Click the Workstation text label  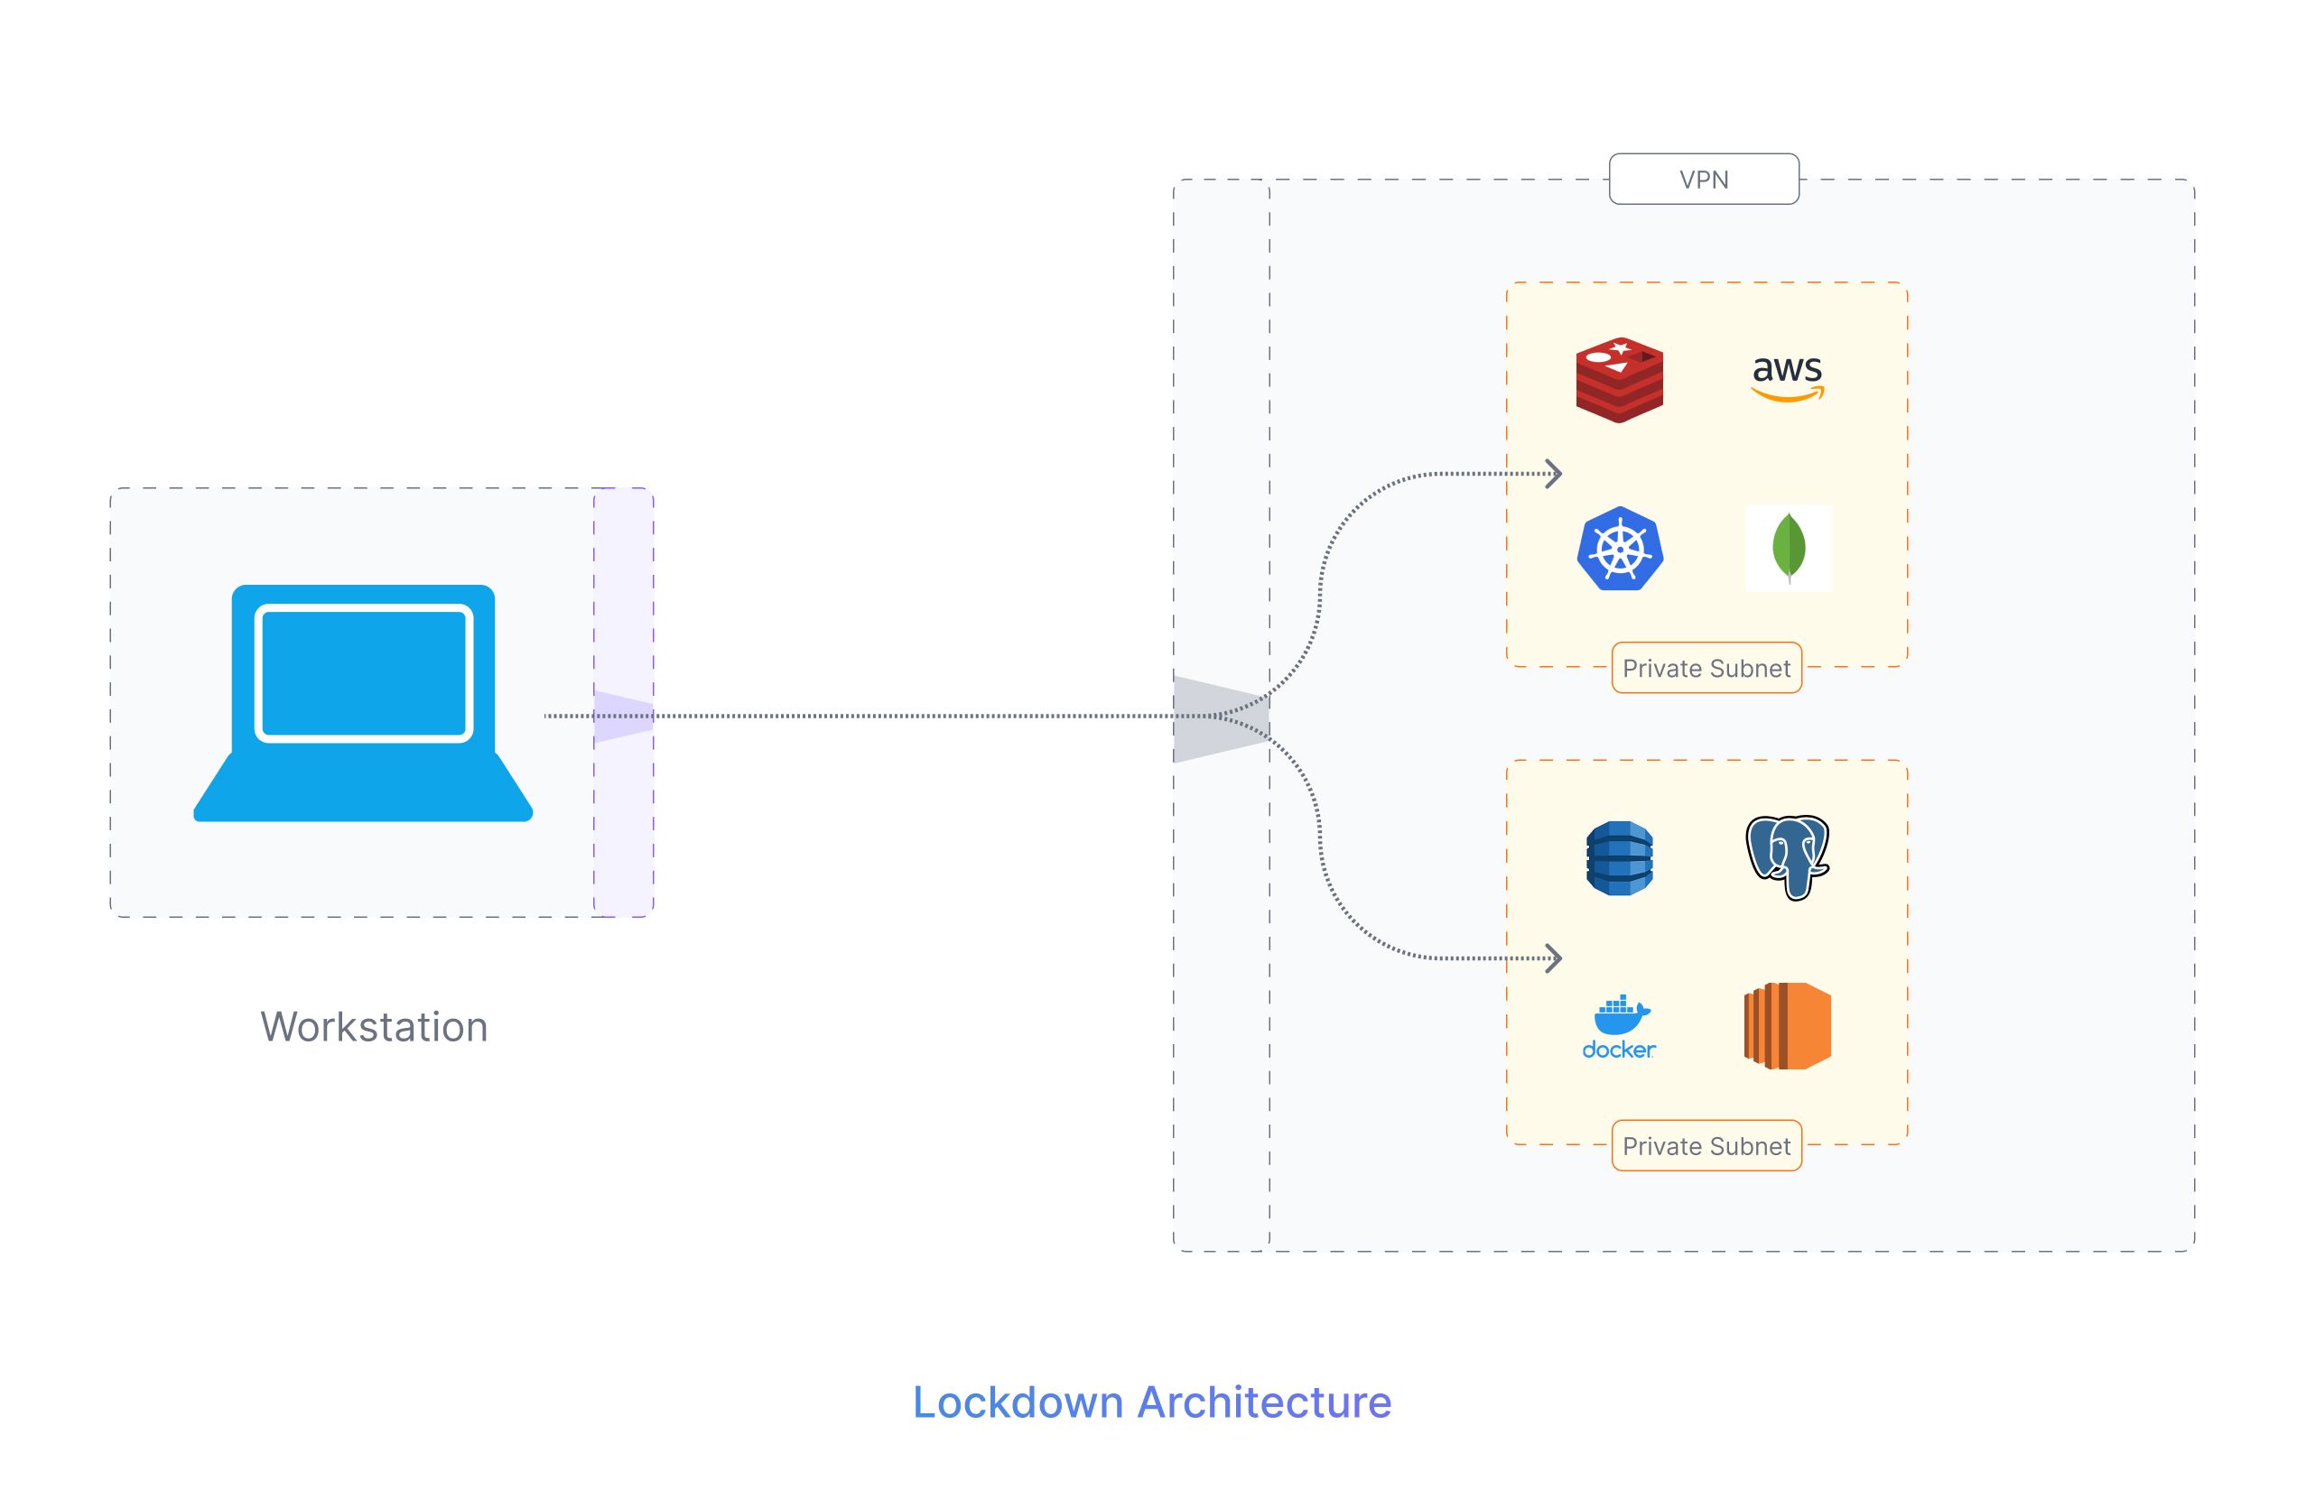tap(374, 1026)
